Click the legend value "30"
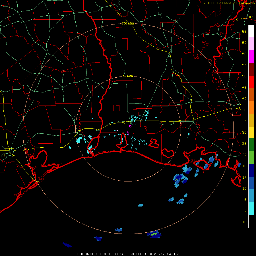 244,132
